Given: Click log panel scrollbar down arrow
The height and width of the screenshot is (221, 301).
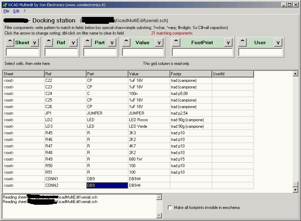Looking at the screenshot, I should point(159,215).
